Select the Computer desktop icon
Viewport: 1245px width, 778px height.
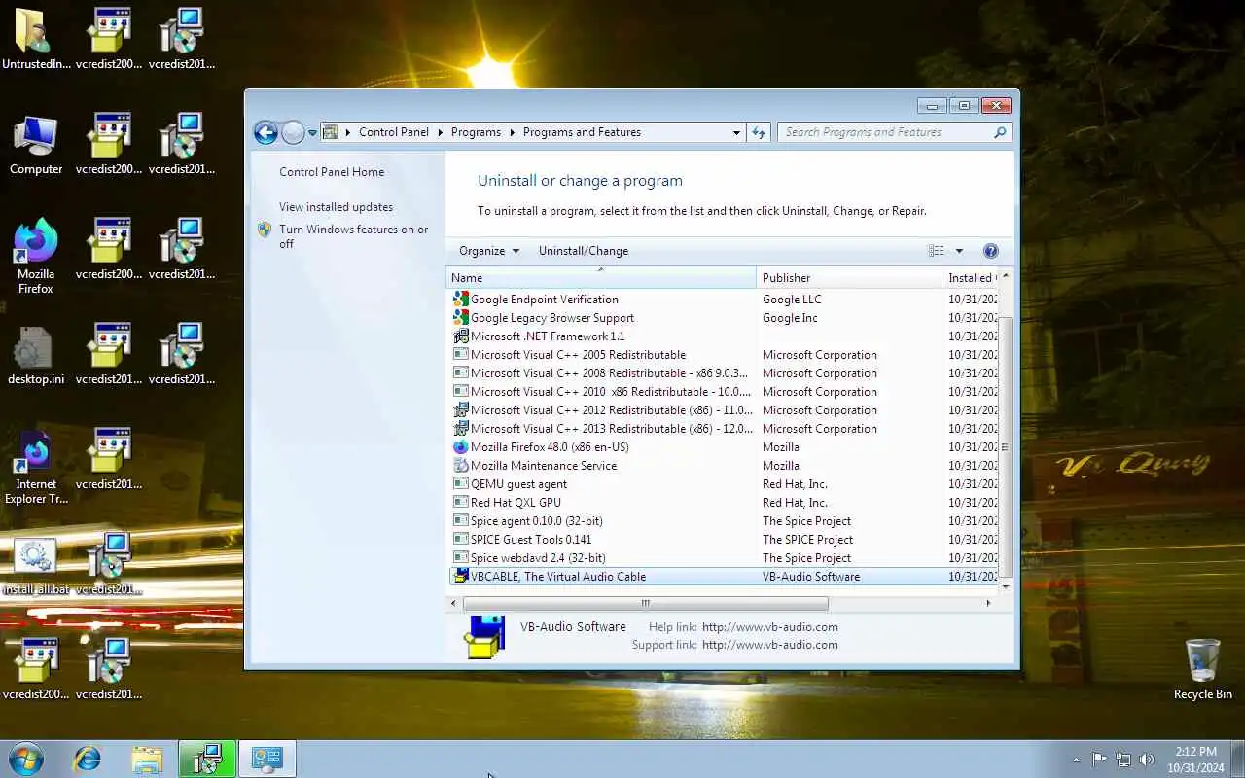[36, 145]
